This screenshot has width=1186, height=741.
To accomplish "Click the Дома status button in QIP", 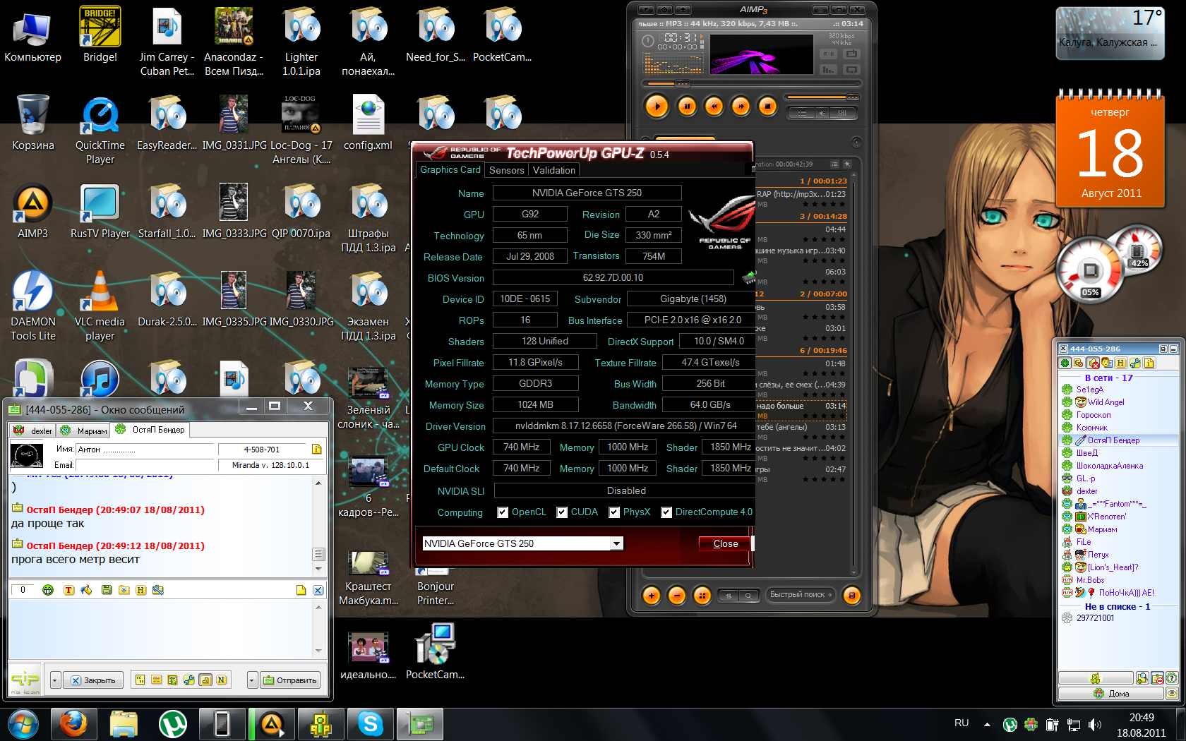I will click(x=1111, y=694).
